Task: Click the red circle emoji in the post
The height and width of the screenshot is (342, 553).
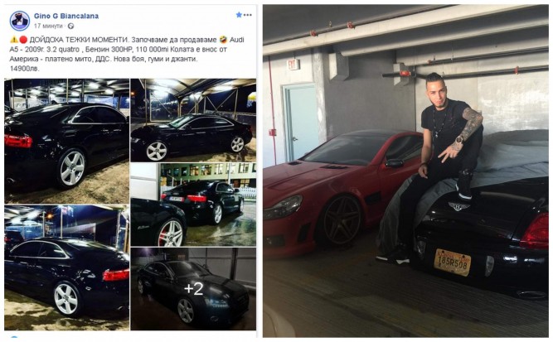Action: (x=23, y=40)
